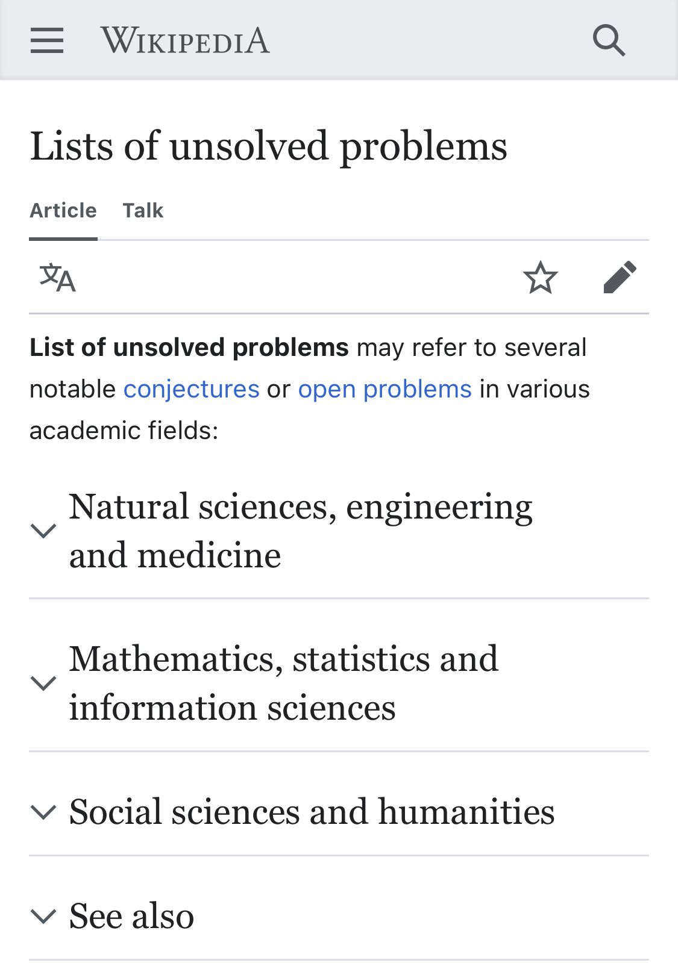The image size is (678, 963).
Task: Star this page to watchlist
Action: pos(540,278)
